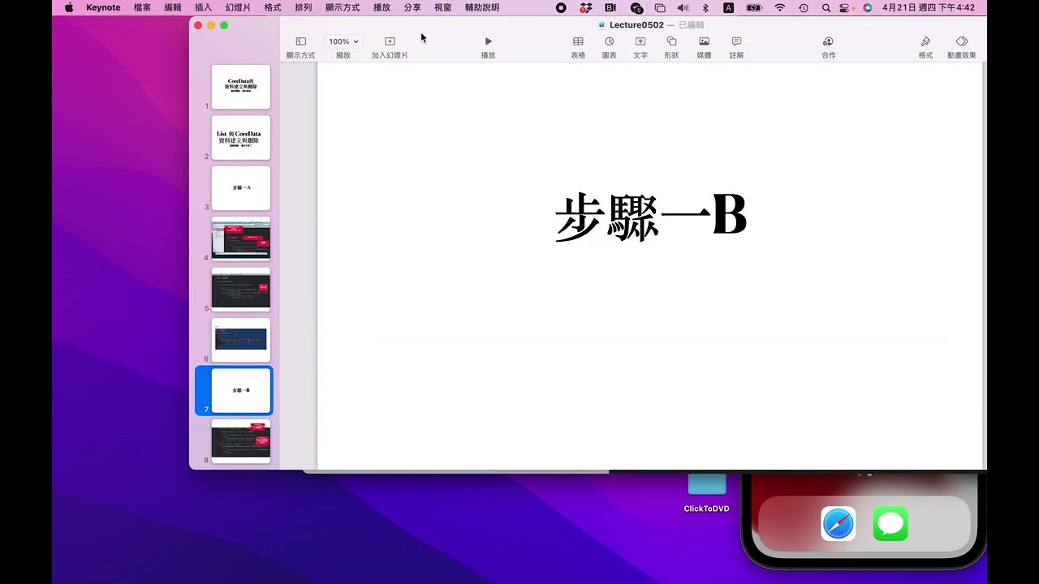Select slide 2 thumbnail List 與 CoreData

(x=241, y=138)
